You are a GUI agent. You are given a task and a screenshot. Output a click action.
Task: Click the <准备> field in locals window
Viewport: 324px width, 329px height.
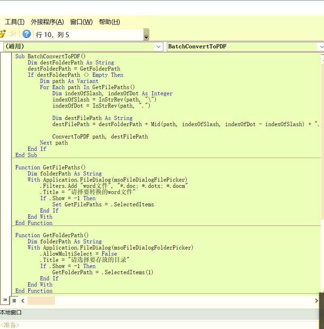click(10, 325)
